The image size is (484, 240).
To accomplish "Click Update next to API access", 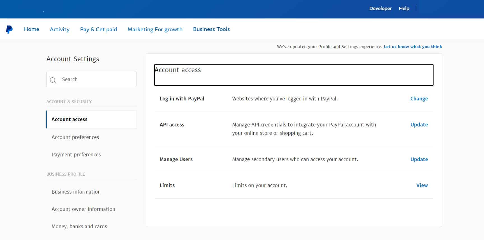I will click(419, 125).
